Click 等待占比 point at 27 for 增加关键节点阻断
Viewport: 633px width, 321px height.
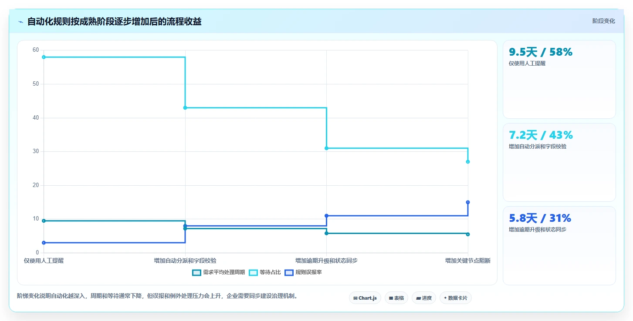click(x=468, y=162)
